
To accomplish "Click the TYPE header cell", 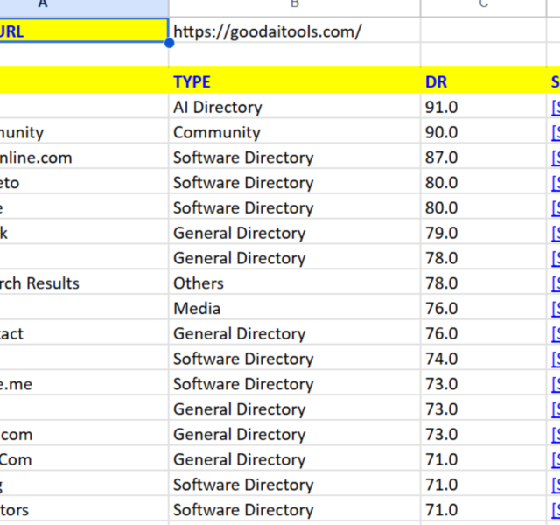I will point(295,81).
